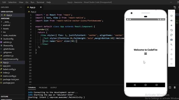The height and width of the screenshot is (100, 179).
Task: Take an emulator screenshot with the camera icon
Action: click(171, 40)
